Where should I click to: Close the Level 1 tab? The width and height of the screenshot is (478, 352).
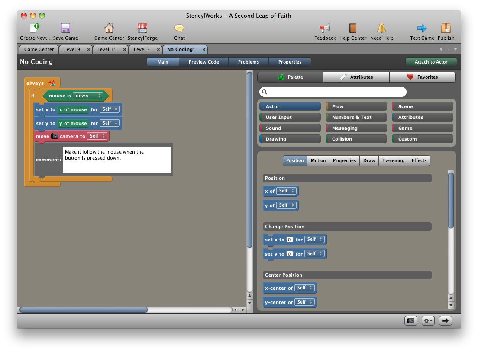pyautogui.click(x=125, y=49)
